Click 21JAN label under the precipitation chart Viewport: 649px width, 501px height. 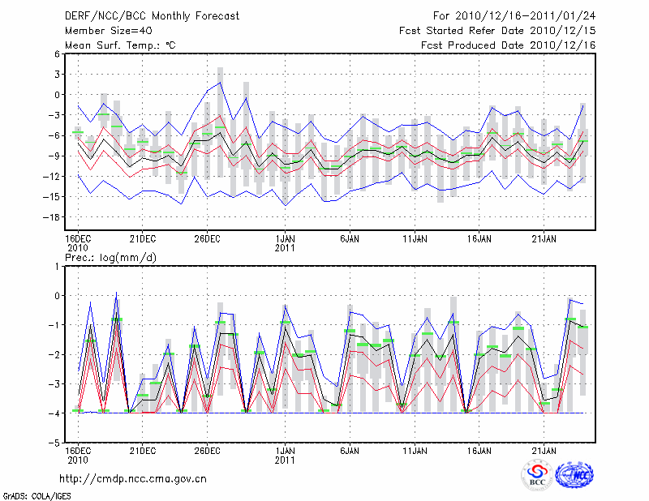click(x=544, y=450)
